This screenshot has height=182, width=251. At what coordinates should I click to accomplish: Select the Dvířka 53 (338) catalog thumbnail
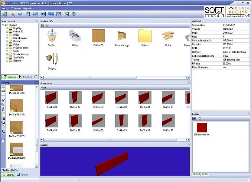[16, 106]
